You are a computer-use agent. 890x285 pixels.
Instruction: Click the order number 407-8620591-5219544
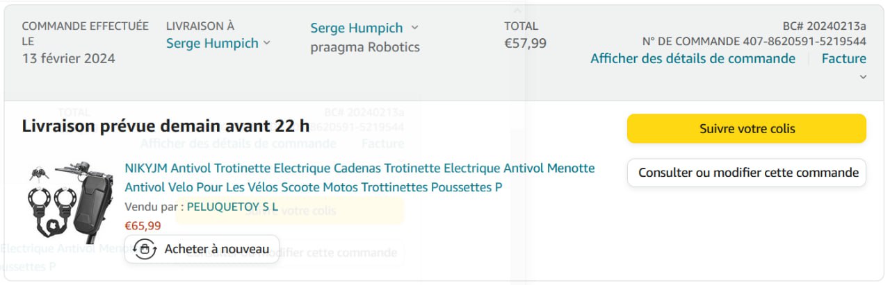coord(804,41)
